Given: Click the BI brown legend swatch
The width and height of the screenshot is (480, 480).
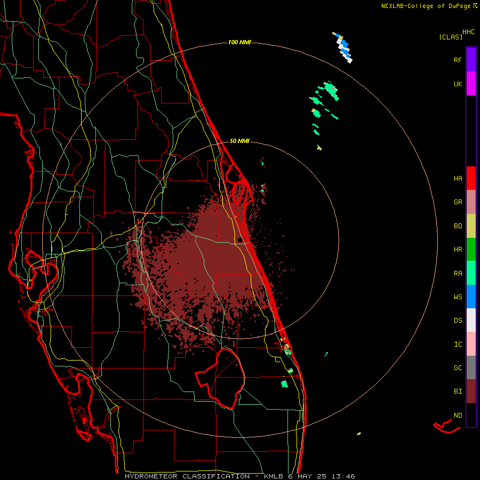Looking at the screenshot, I should (471, 391).
